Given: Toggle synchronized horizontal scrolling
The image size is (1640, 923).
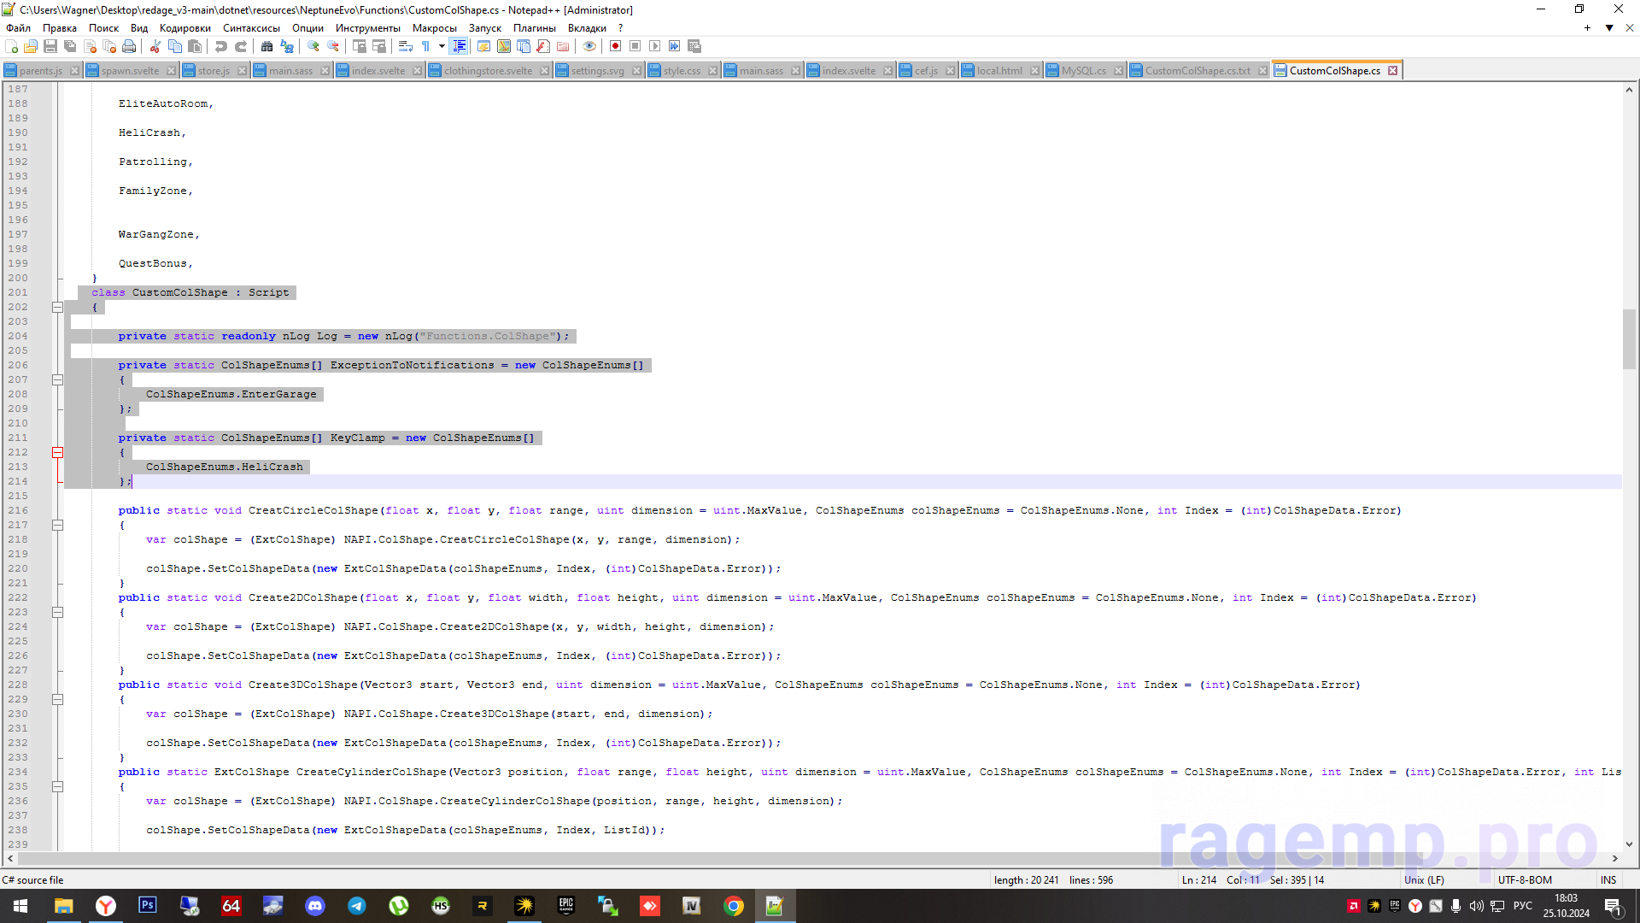Looking at the screenshot, I should (379, 46).
